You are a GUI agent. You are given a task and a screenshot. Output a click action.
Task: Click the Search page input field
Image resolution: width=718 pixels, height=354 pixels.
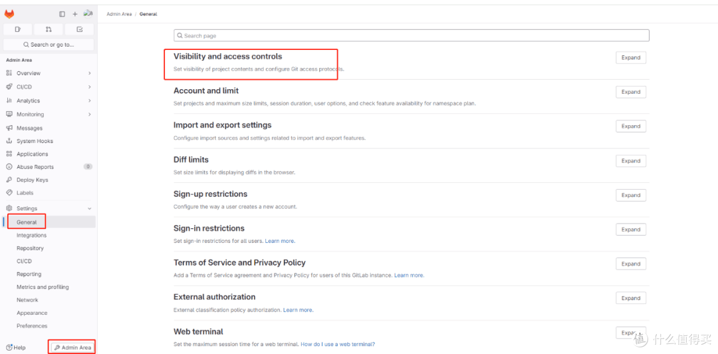(412, 36)
